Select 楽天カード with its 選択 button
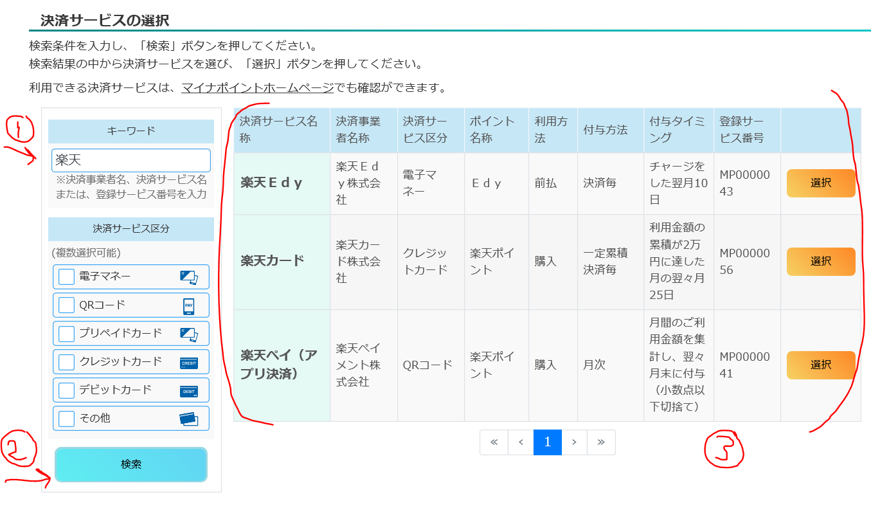 821,262
